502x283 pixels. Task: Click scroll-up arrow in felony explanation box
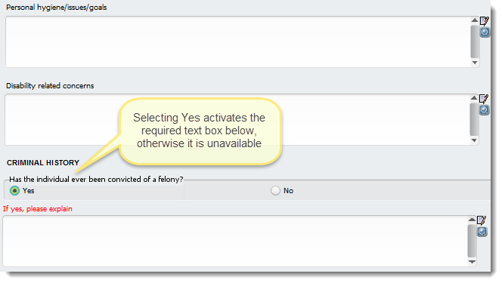pos(472,220)
